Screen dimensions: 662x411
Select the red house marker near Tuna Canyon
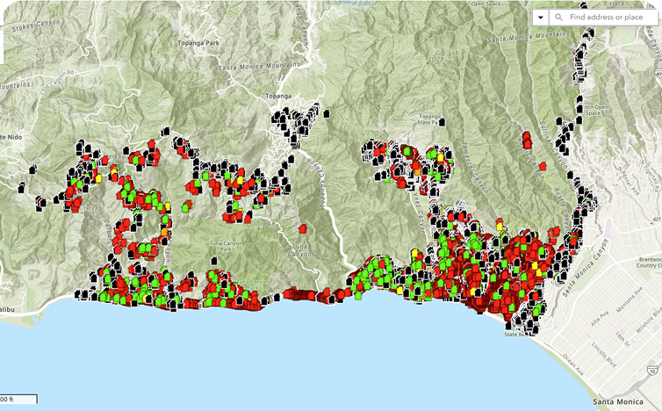[303, 228]
